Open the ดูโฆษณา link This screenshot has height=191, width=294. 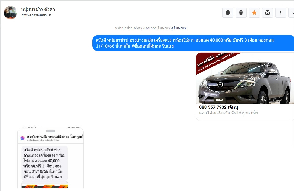pos(178,28)
